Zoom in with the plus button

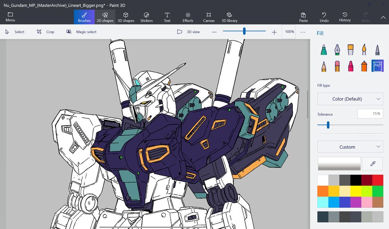pyautogui.click(x=274, y=32)
